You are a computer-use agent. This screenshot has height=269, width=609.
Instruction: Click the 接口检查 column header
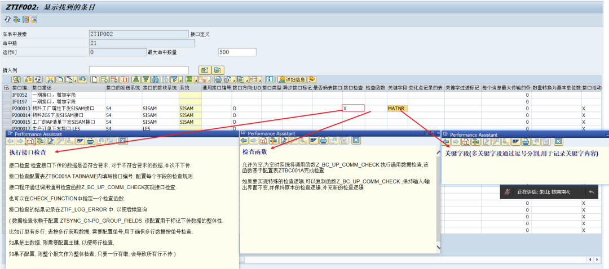353,88
